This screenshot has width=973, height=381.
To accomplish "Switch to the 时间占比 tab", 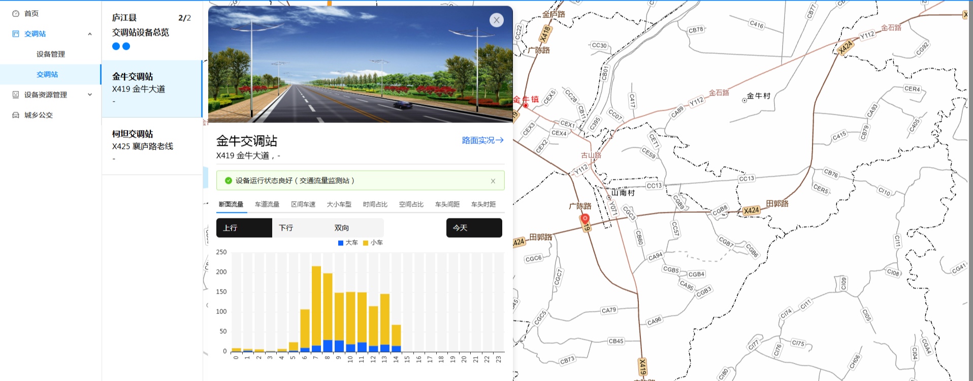I will pos(375,204).
